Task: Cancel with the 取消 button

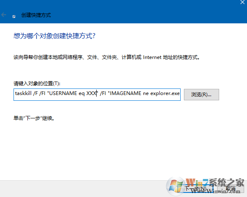Action: [231, 188]
